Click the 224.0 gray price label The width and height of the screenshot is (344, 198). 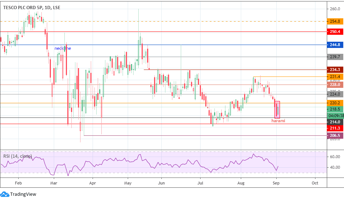[x=335, y=94]
